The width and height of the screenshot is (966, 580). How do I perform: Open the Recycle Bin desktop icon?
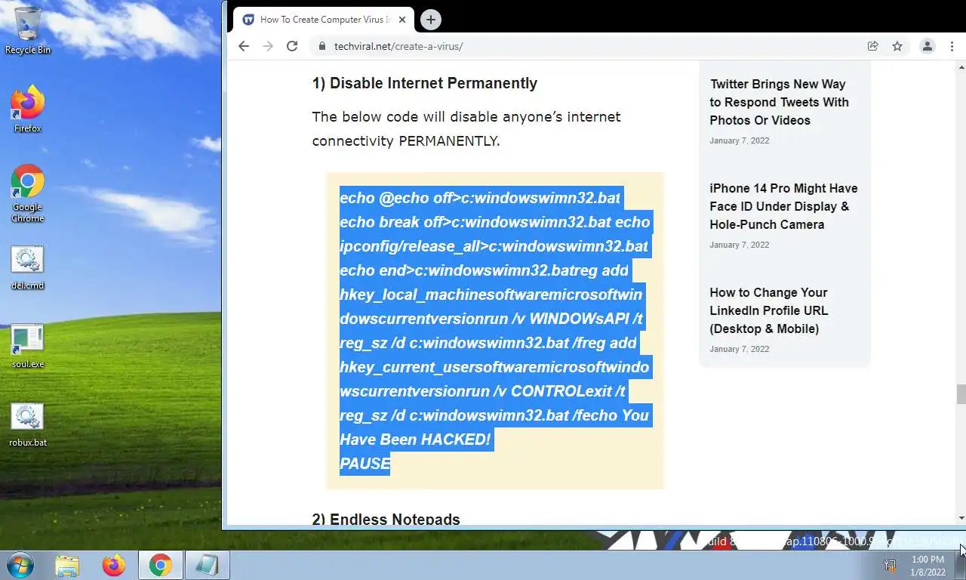click(28, 31)
